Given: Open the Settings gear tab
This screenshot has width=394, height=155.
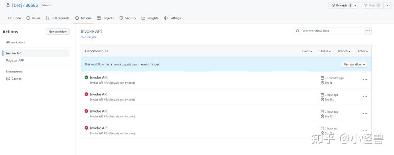Looking at the screenshot, I should click(172, 18).
